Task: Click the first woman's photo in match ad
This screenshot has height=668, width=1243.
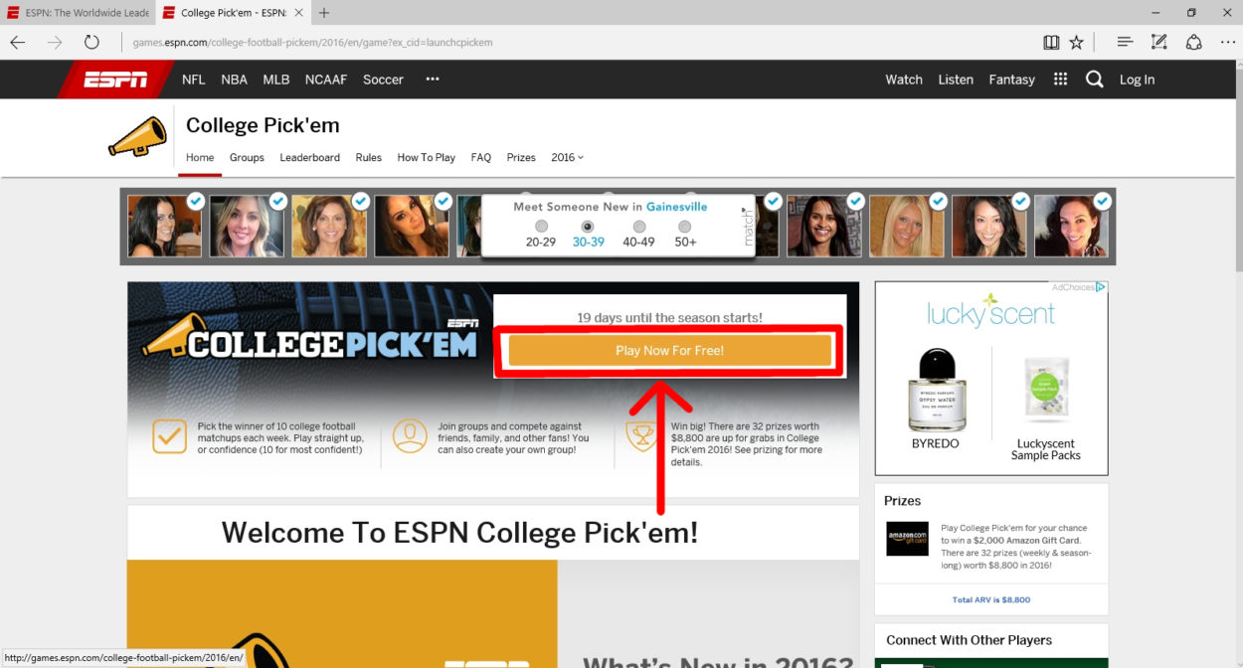Action: (164, 226)
